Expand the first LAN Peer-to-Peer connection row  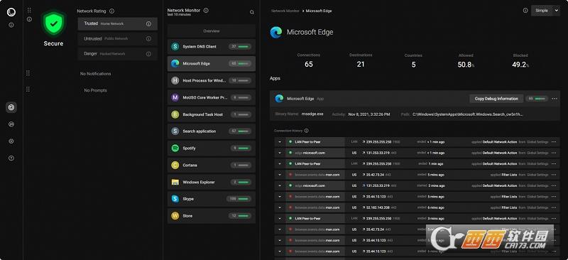(x=280, y=142)
